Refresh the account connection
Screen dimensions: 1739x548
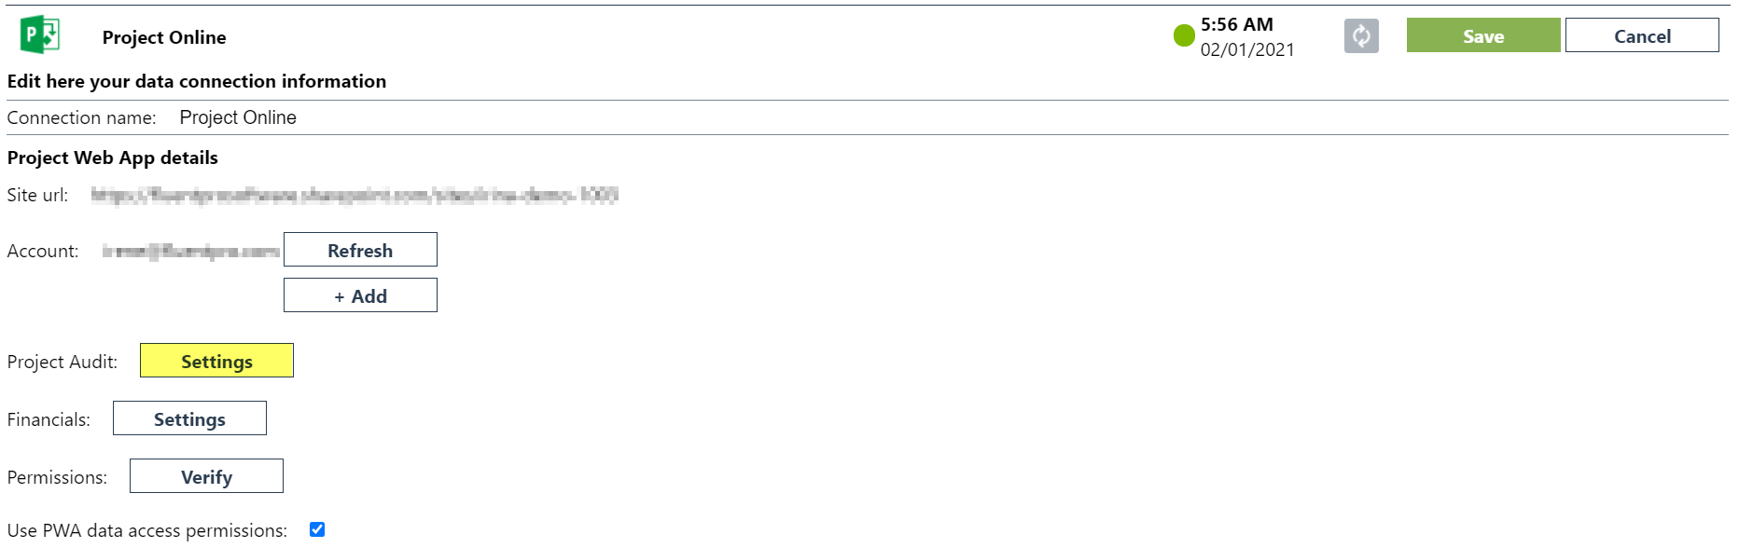click(360, 250)
